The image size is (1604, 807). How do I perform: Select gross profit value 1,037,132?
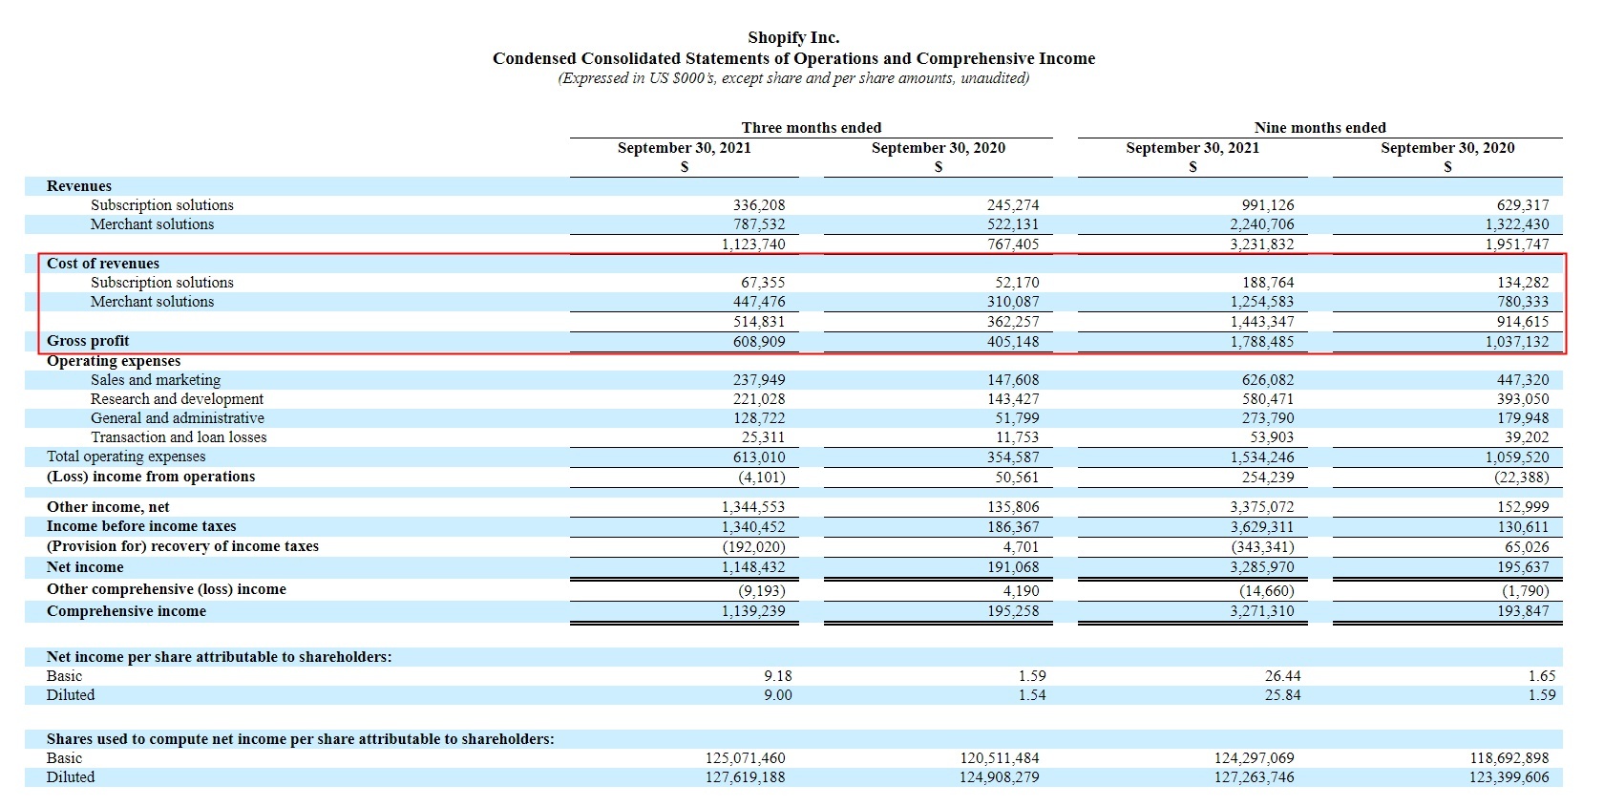1517,342
